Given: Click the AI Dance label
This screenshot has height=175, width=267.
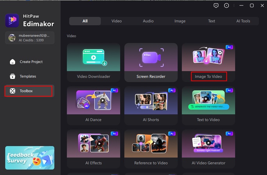Looking at the screenshot, I should tap(93, 120).
